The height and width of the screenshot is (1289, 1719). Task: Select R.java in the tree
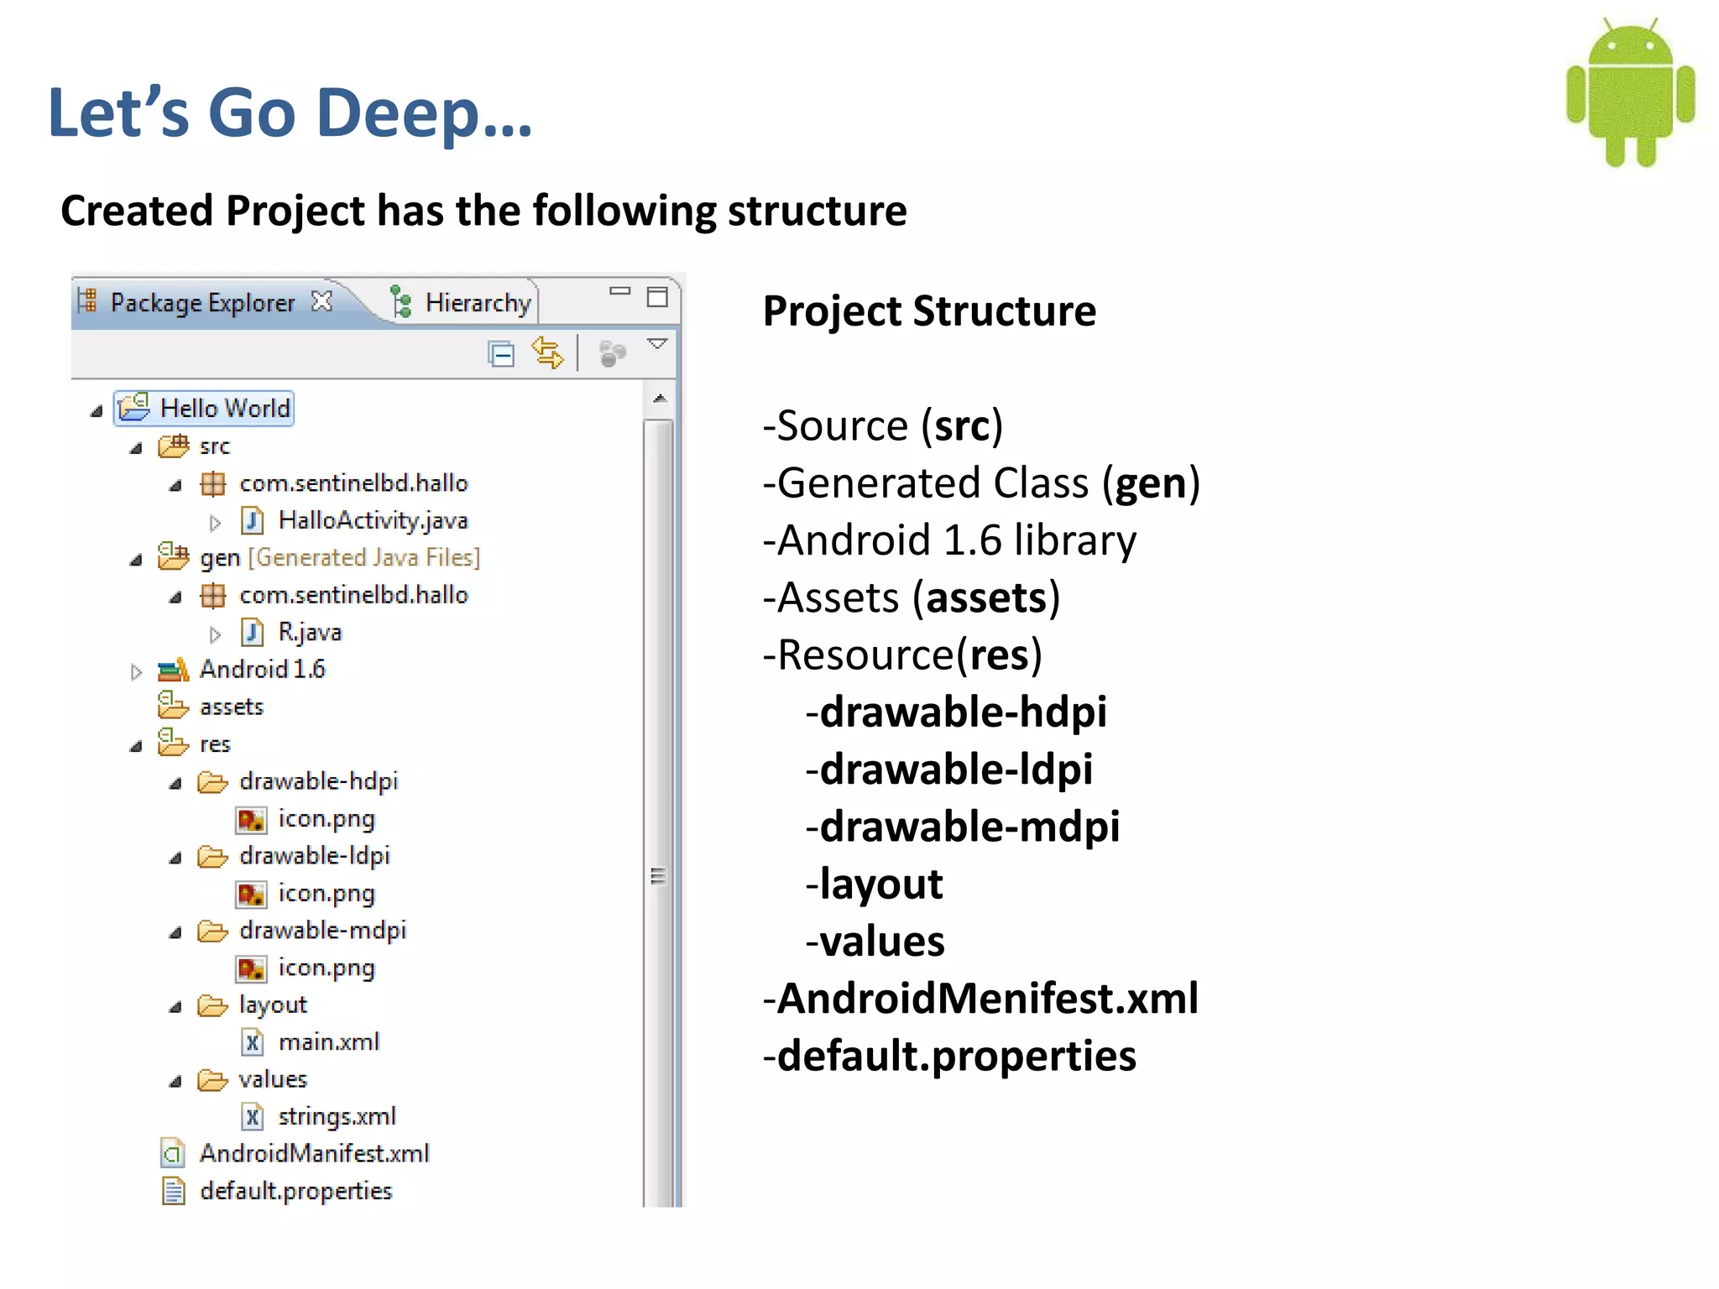point(310,632)
